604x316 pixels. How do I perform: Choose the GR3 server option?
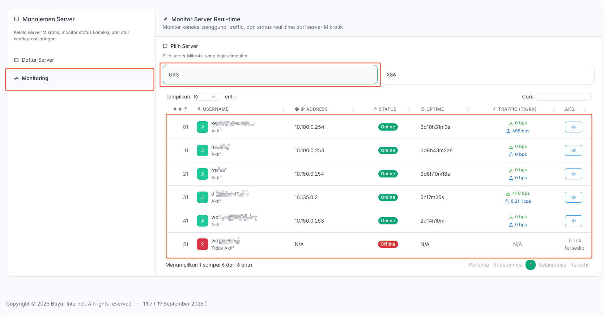(270, 75)
